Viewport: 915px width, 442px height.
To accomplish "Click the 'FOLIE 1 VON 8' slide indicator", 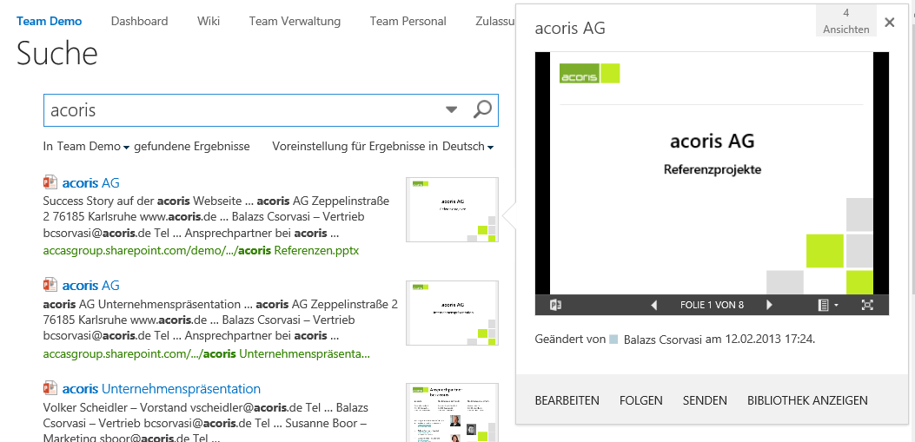I will 712,305.
